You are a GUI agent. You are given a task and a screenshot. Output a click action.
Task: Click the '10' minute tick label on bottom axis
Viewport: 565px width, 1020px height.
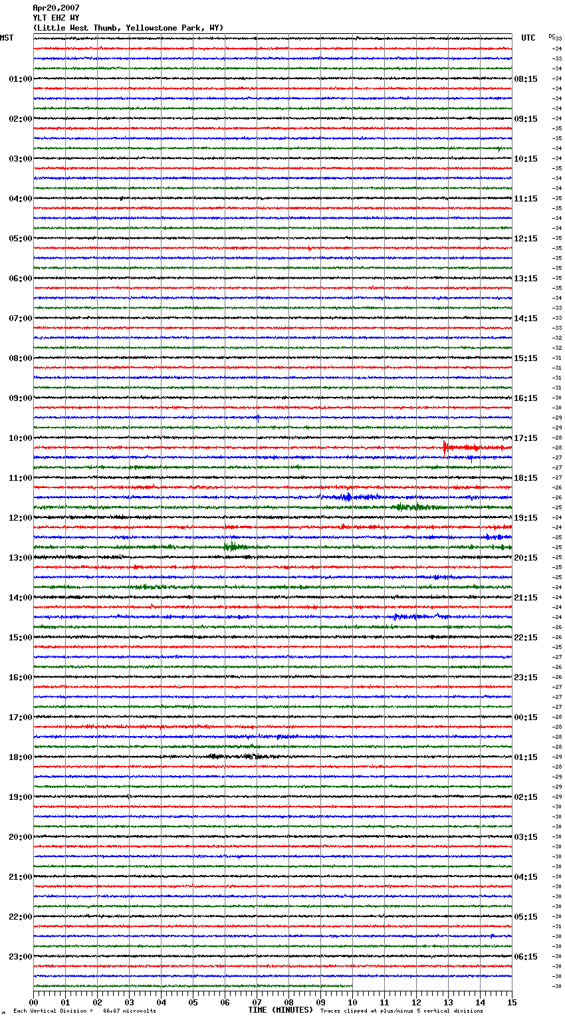pyautogui.click(x=352, y=1002)
